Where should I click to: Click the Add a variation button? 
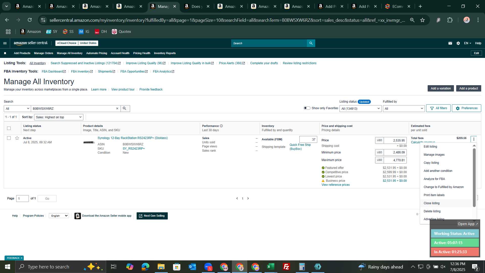[x=441, y=88]
